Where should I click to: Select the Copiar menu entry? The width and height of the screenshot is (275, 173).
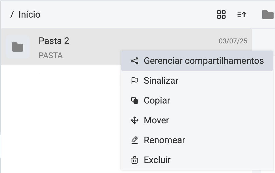(157, 100)
